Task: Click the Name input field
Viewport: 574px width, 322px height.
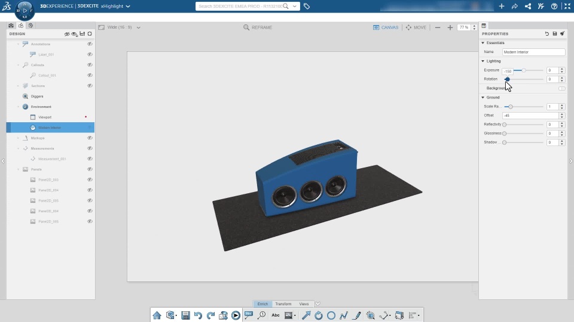Action: (533, 52)
